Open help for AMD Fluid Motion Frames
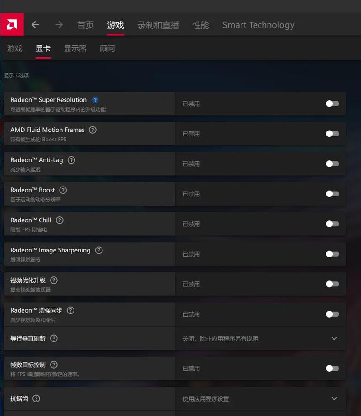 click(x=93, y=130)
